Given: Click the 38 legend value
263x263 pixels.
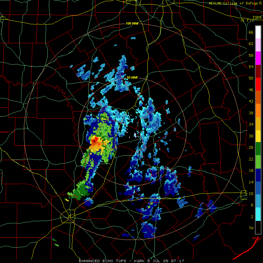Looking at the screenshot, I should click(251, 113).
